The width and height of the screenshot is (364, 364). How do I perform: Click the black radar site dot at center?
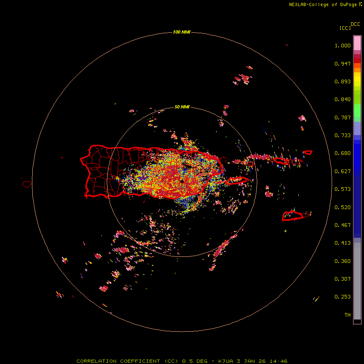tap(182, 182)
